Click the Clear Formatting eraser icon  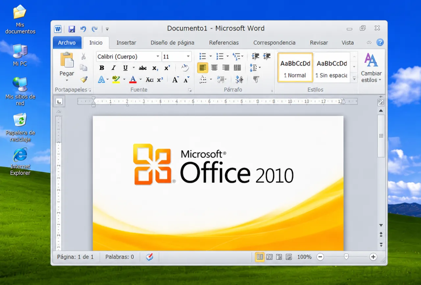tap(185, 68)
